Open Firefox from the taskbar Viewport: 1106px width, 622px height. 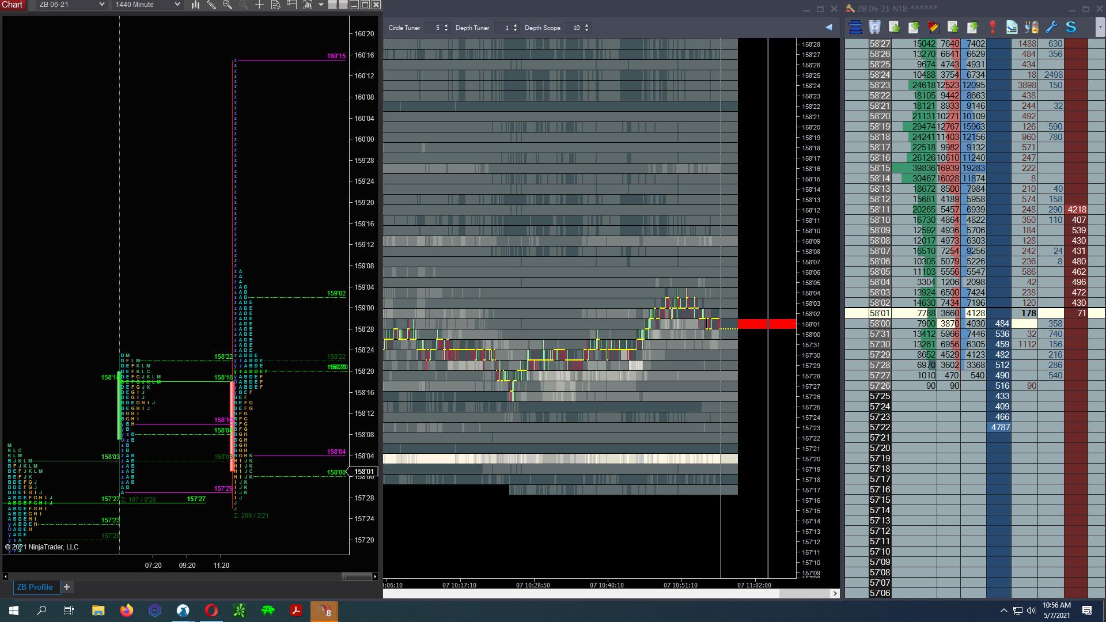(x=126, y=610)
